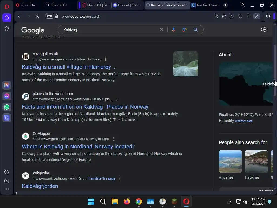277x208 pixels.
Task: Click the address bar URL field
Action: click(x=81, y=17)
